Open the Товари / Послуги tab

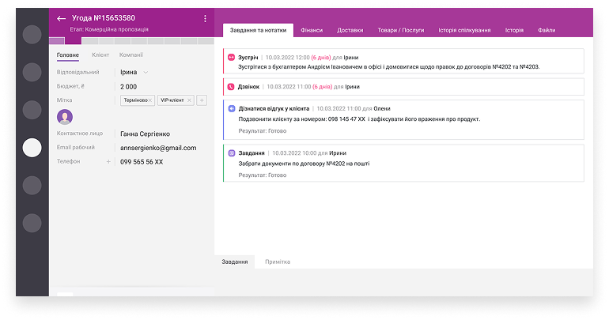(401, 30)
